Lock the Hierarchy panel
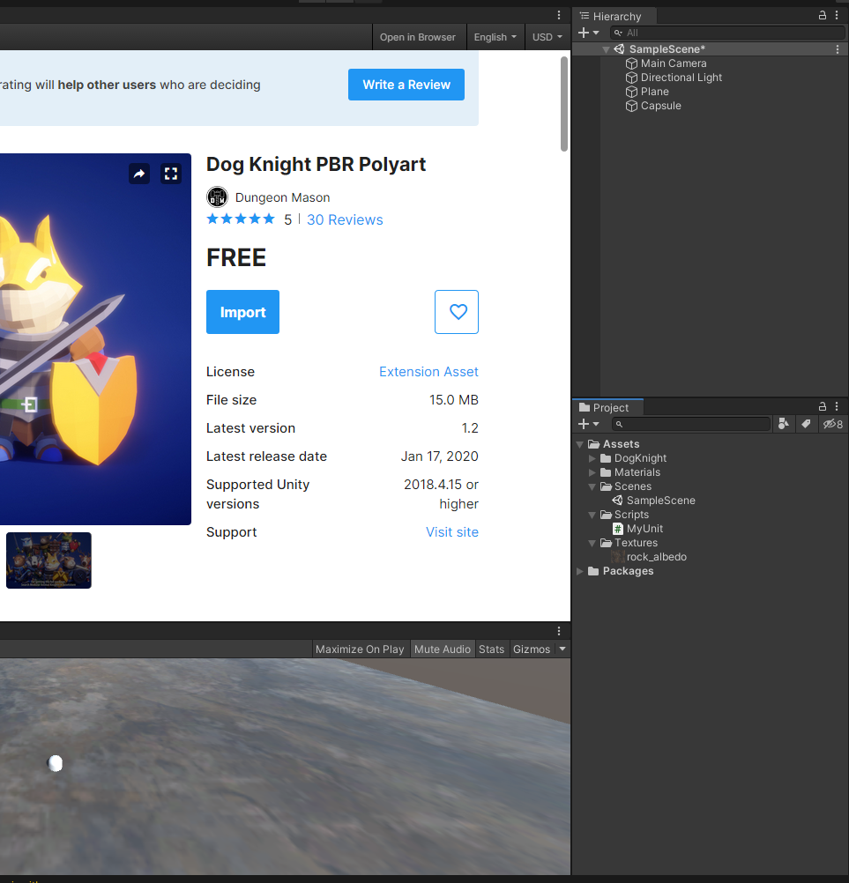Image resolution: width=849 pixels, height=883 pixels. pos(823,16)
